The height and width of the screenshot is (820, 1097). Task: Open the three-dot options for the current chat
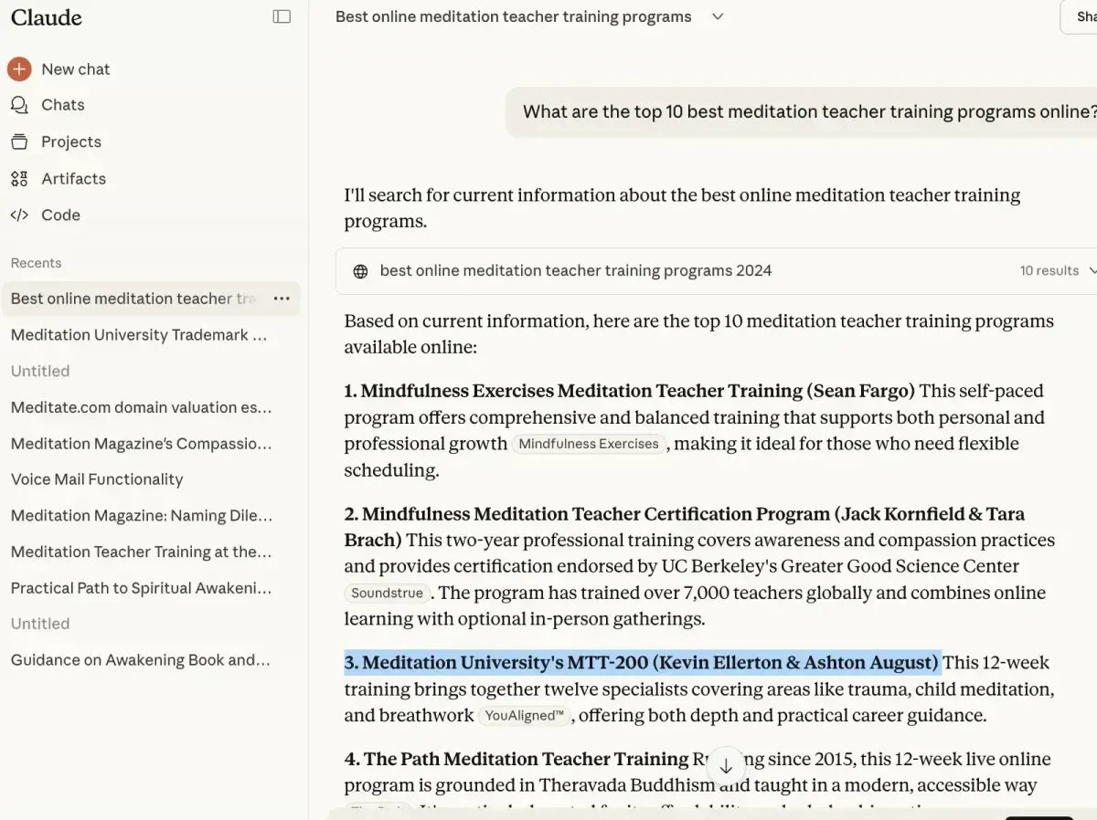(x=282, y=299)
